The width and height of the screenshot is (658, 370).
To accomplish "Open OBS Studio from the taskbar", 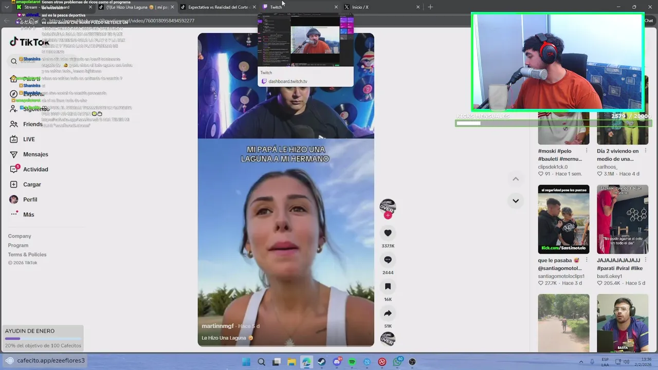I will click(x=412, y=362).
